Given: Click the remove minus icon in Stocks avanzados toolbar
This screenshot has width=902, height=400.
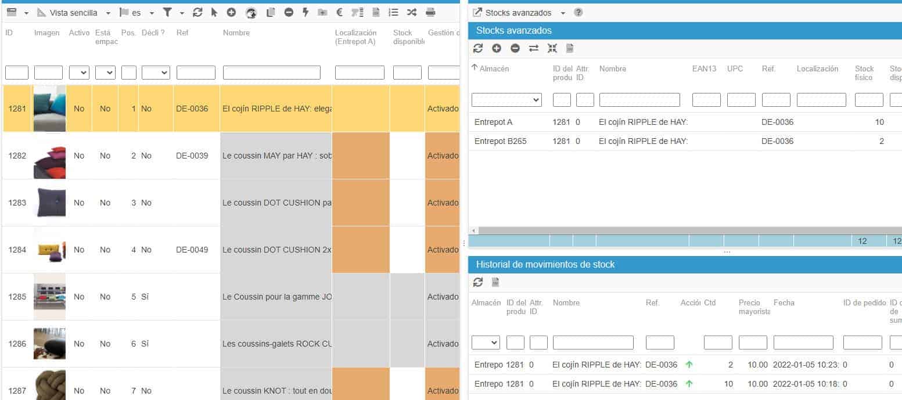Looking at the screenshot, I should [515, 48].
